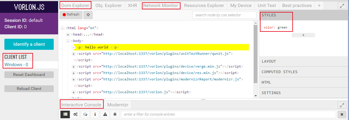Viewport: 349px width, 120px height.
Task: Switch to the Modernizr tab
Action: 117,105
